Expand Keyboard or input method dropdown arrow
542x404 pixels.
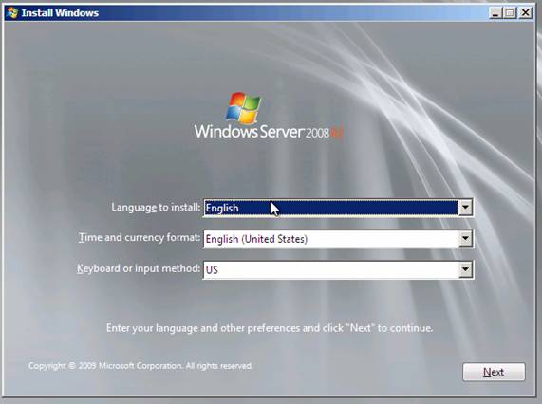pos(465,269)
